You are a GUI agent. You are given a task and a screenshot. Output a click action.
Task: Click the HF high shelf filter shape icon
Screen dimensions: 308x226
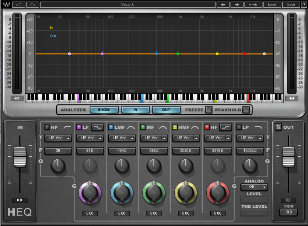[225, 127]
